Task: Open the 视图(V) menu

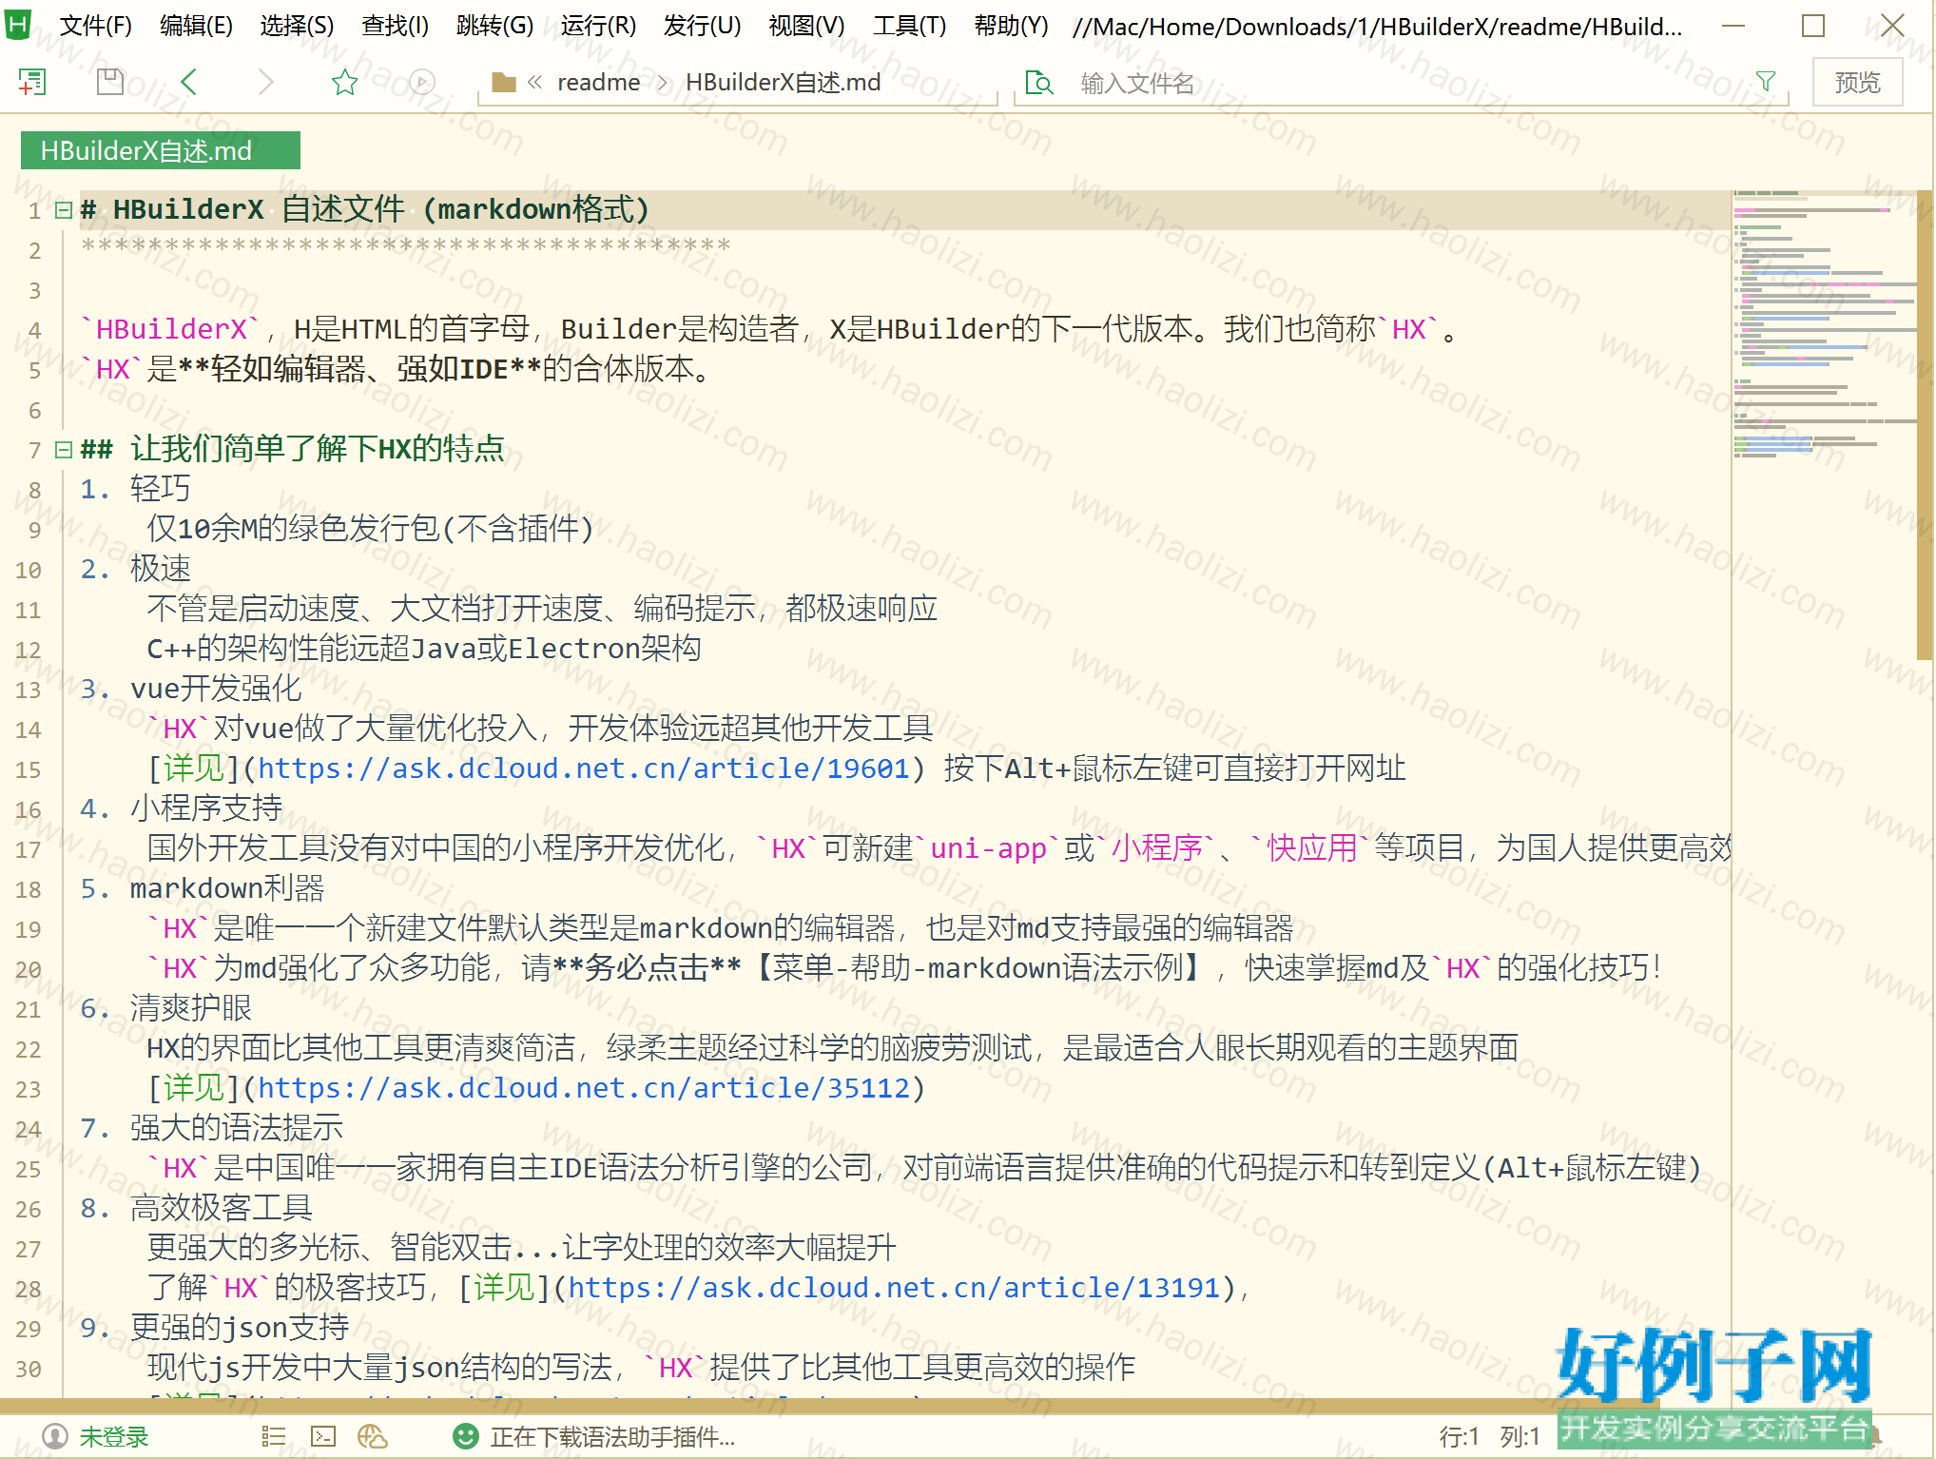Action: pos(806,26)
